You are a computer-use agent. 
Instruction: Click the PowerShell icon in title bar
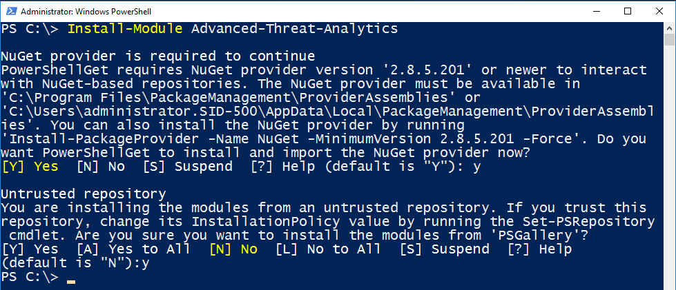tap(9, 10)
